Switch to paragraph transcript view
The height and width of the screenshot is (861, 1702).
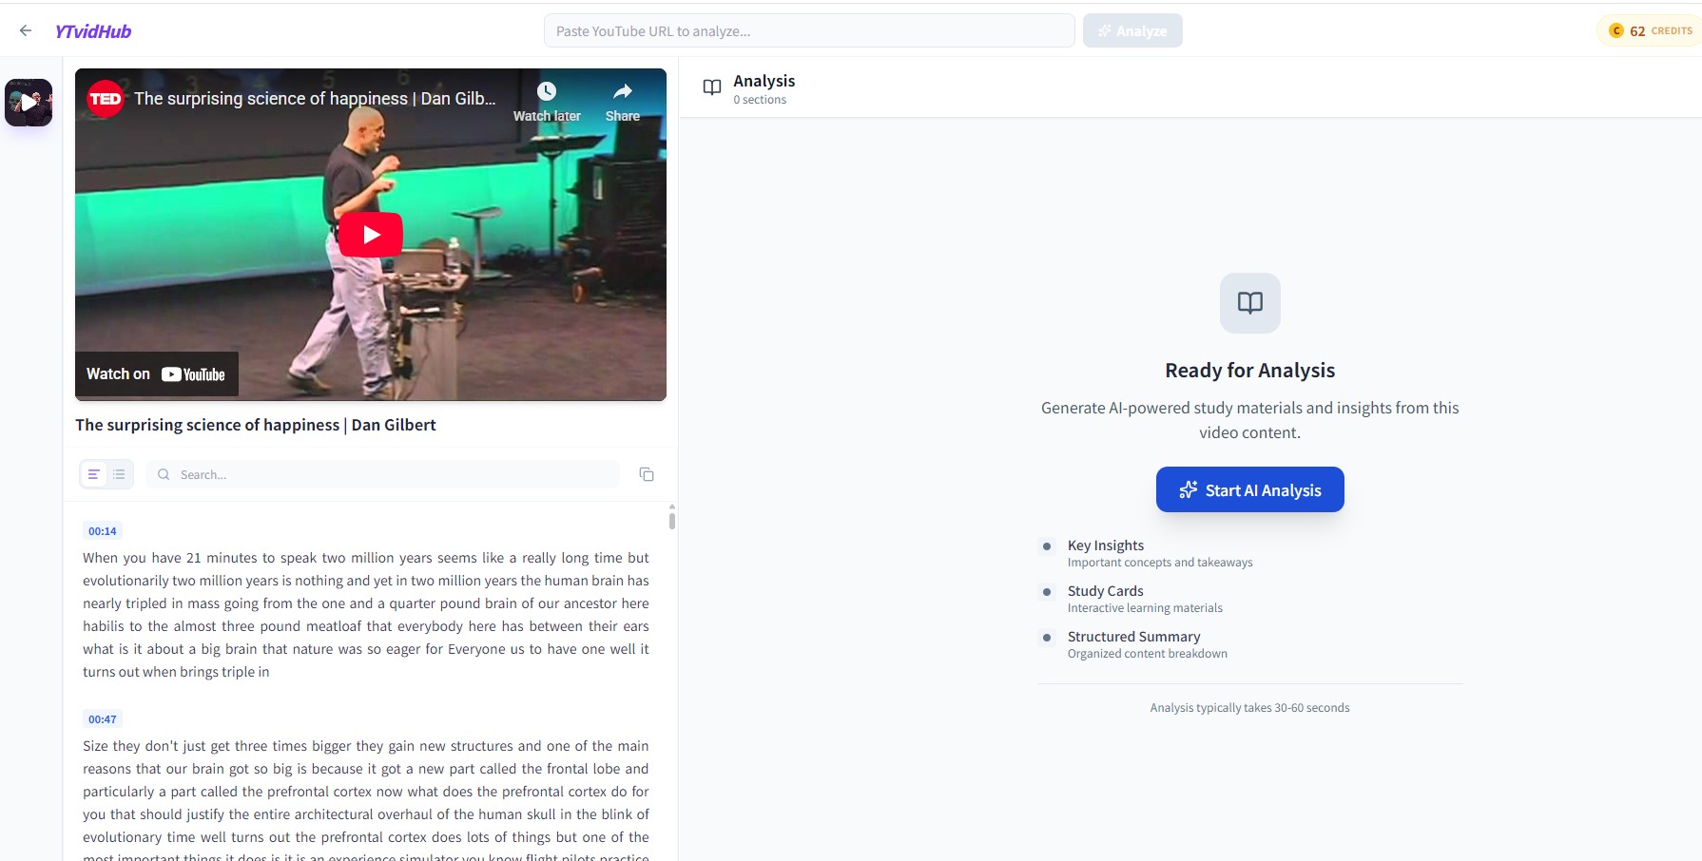pyautogui.click(x=94, y=474)
